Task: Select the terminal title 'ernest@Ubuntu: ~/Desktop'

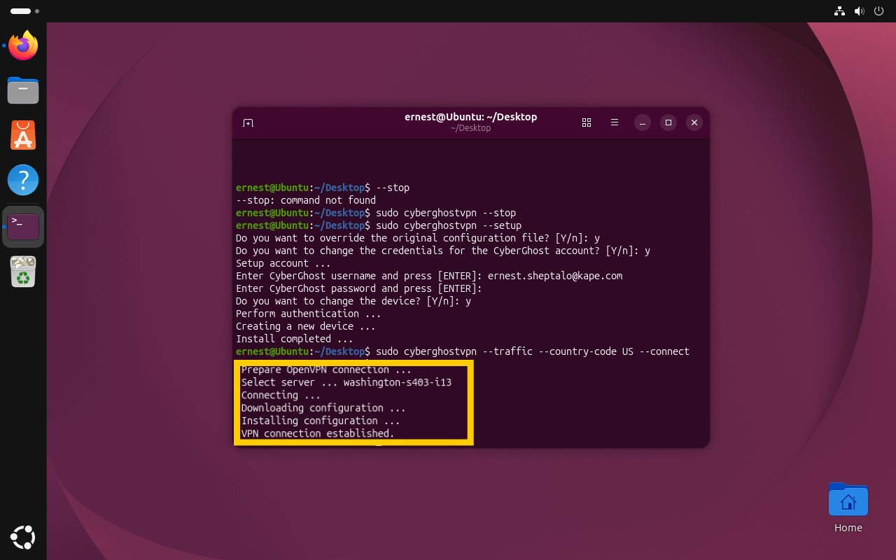Action: point(470,117)
